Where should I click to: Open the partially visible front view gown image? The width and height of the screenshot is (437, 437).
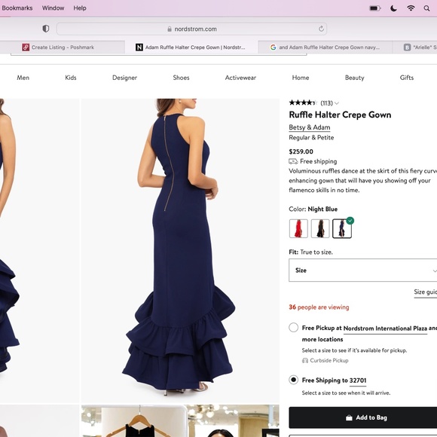(x=40, y=251)
